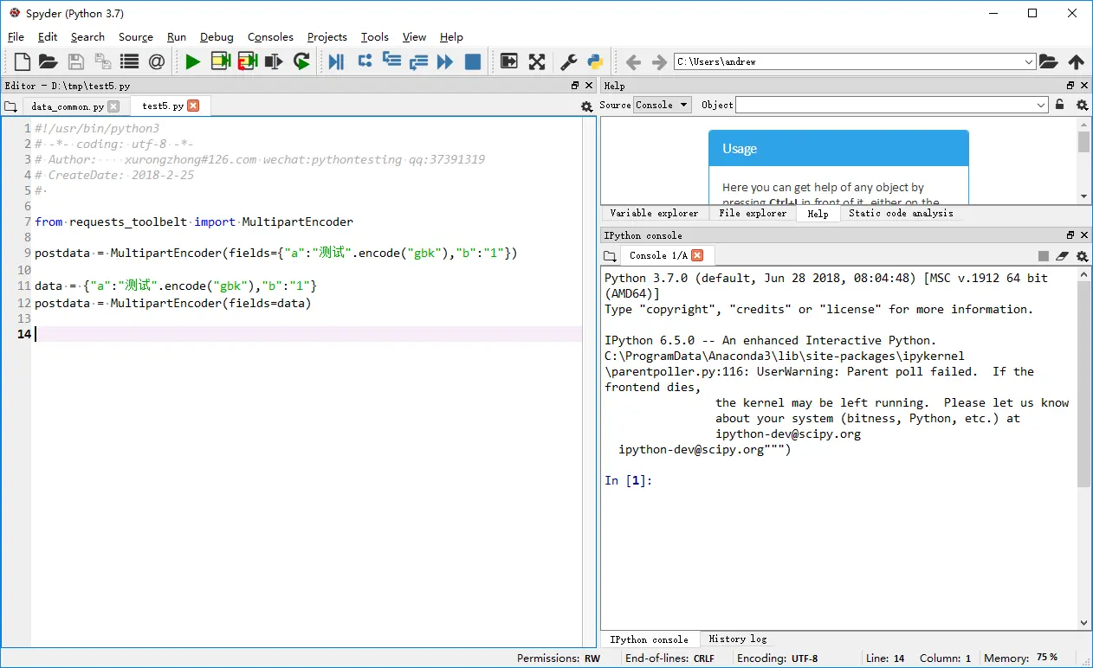The height and width of the screenshot is (668, 1093).
Task: Run the current cell icon
Action: pyautogui.click(x=221, y=61)
